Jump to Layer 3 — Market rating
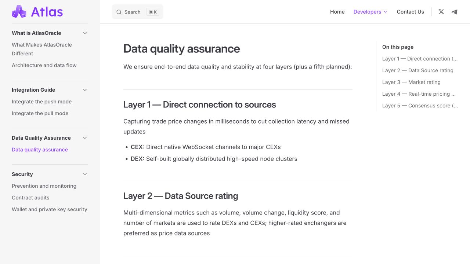Screen dimensions: 470x264 click(x=411, y=82)
